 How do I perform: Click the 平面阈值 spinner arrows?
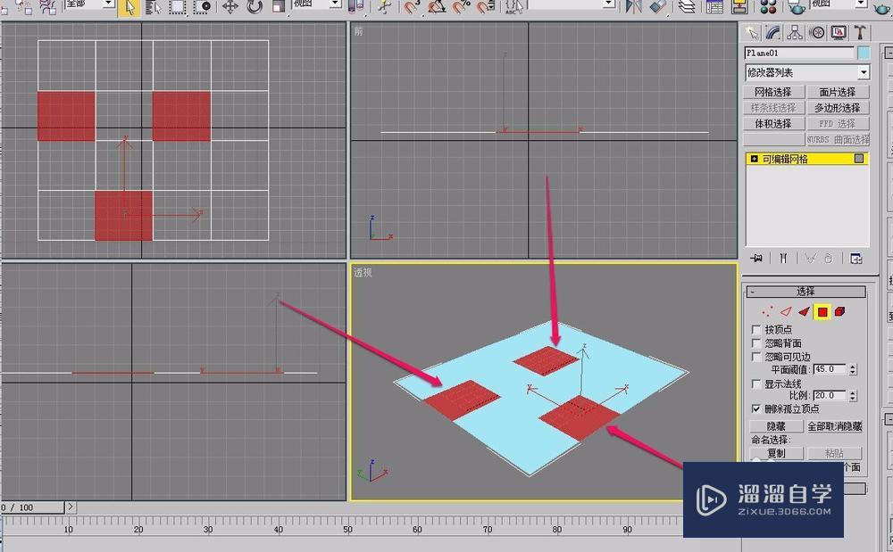[853, 369]
